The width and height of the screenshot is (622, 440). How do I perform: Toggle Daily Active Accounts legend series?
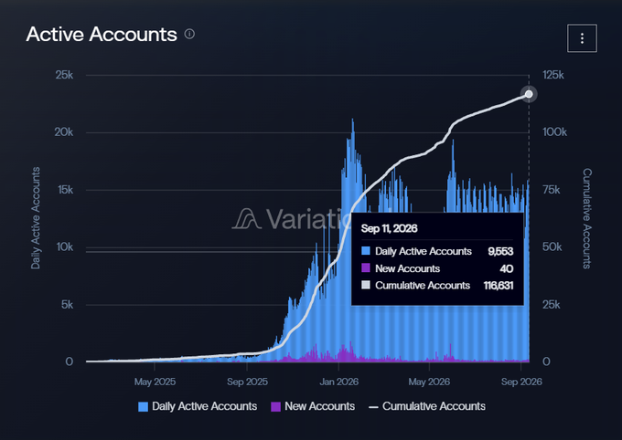[x=198, y=406]
